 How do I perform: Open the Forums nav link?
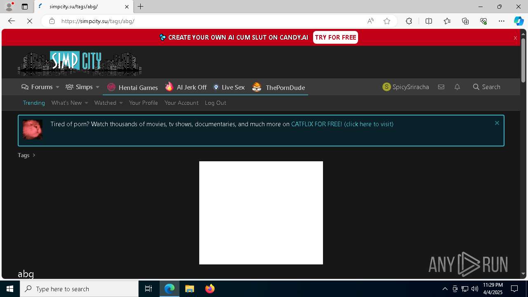point(37,87)
